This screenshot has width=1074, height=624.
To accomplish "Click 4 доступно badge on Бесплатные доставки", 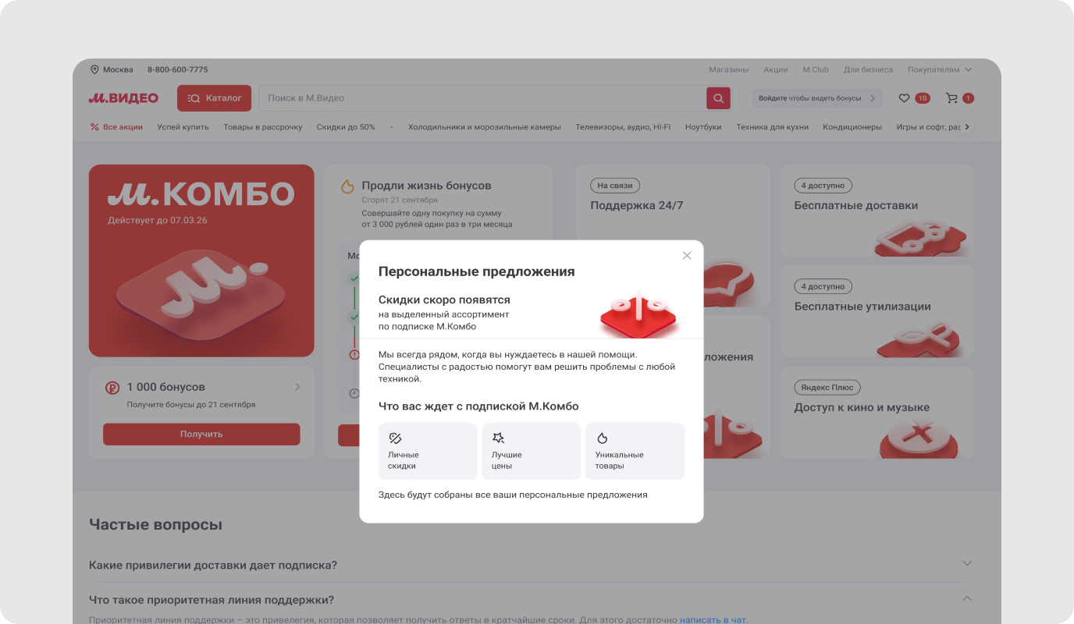I will (x=823, y=186).
